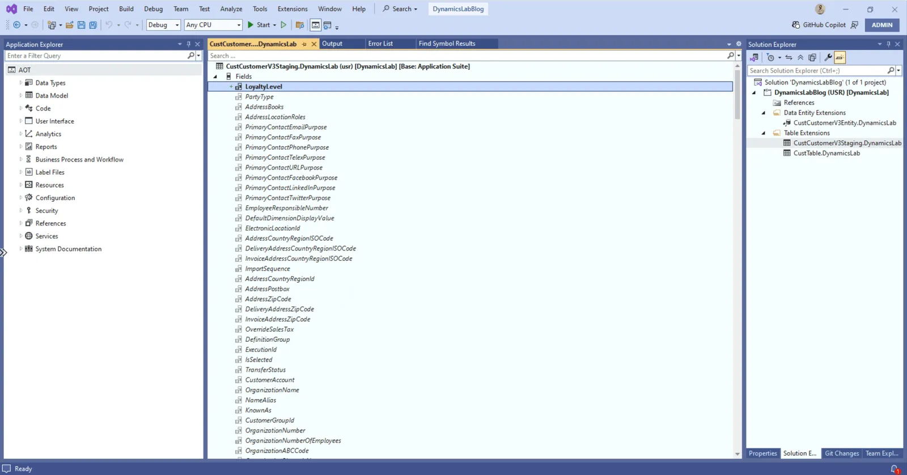Select CustTable.DynamicsLab in Solution Explorer
907x475 pixels.
827,153
